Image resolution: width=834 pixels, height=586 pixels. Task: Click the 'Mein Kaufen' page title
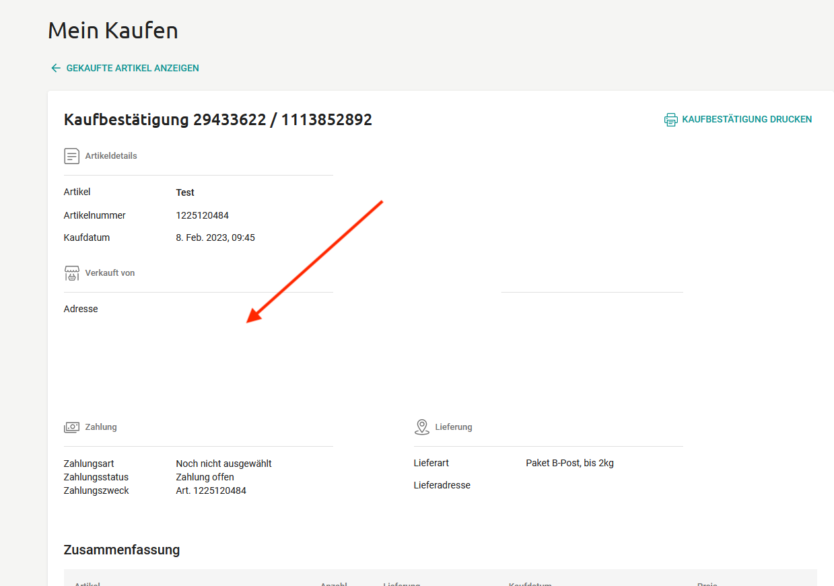pyautogui.click(x=112, y=30)
